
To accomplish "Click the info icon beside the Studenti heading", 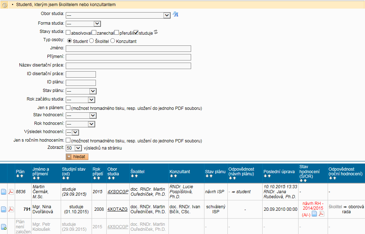I will point(4,5).
